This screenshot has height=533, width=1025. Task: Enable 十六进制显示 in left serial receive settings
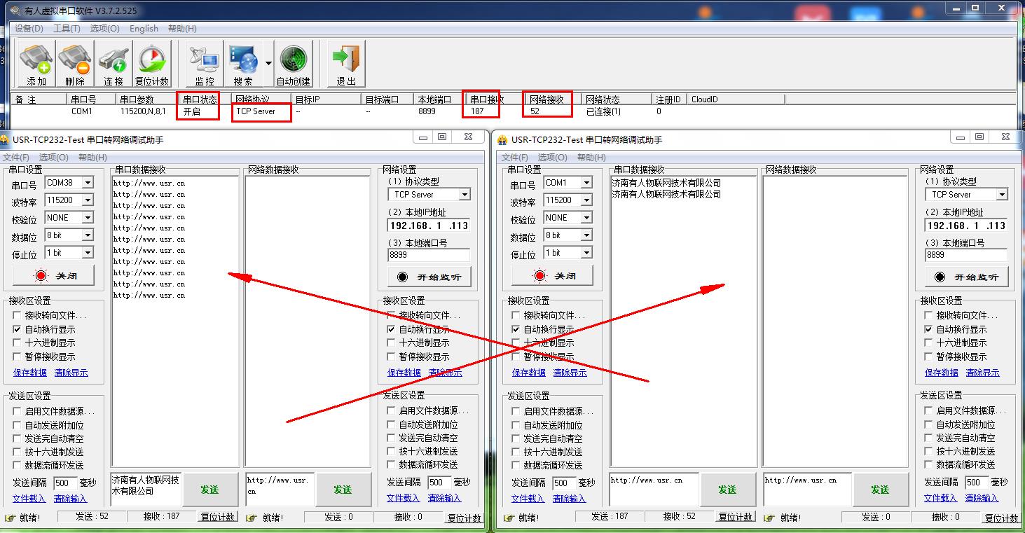(x=18, y=342)
